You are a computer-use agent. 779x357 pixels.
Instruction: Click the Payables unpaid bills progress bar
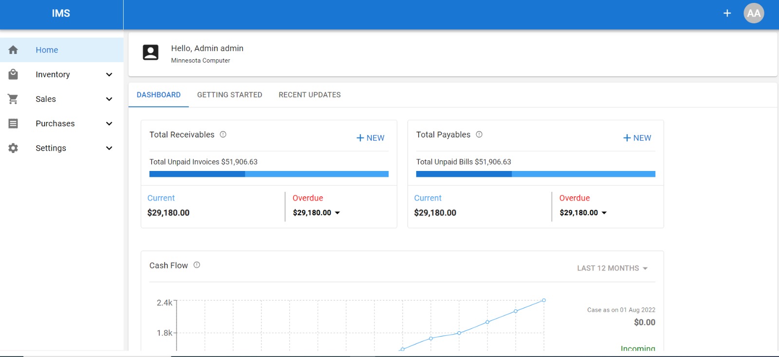click(x=536, y=174)
